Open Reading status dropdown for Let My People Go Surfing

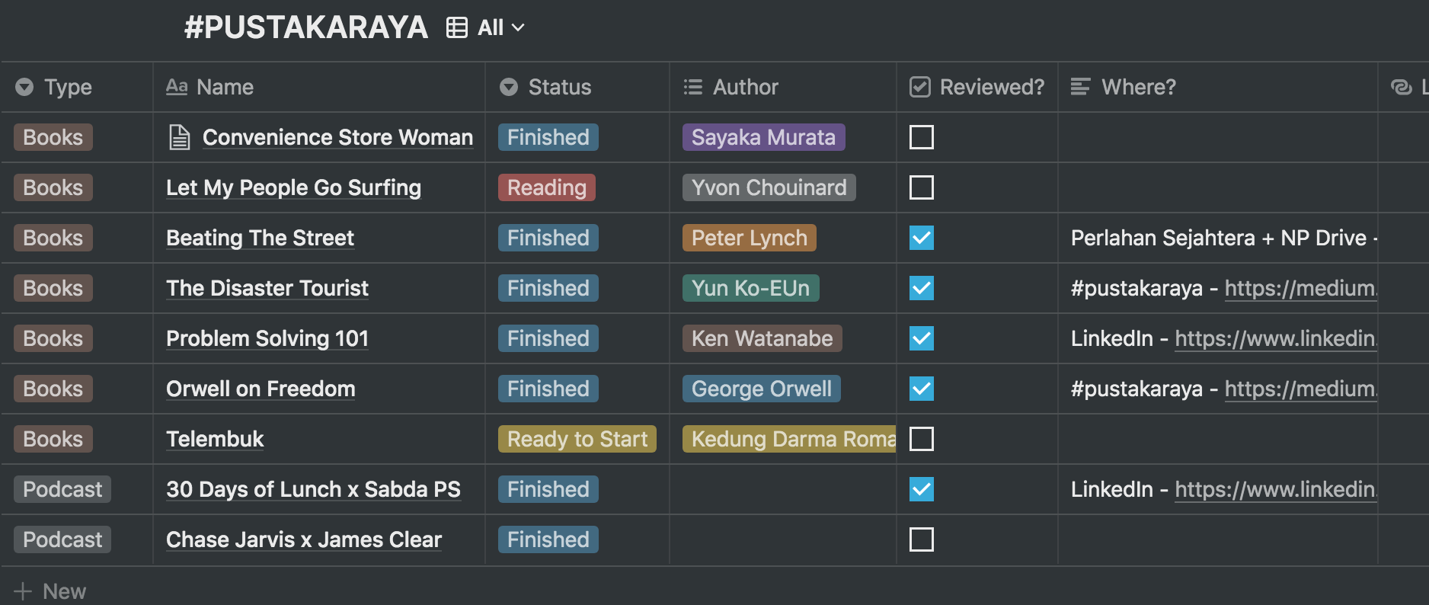click(547, 187)
